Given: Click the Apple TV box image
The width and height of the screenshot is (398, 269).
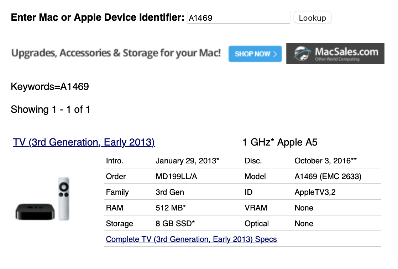Looking at the screenshot, I should [35, 211].
